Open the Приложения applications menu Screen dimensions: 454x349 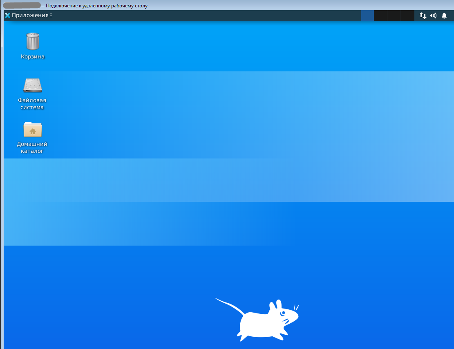tap(30, 16)
